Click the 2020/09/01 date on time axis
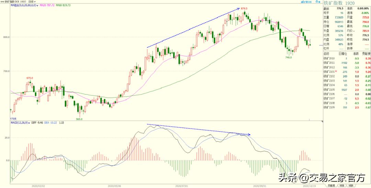 click(260, 186)
